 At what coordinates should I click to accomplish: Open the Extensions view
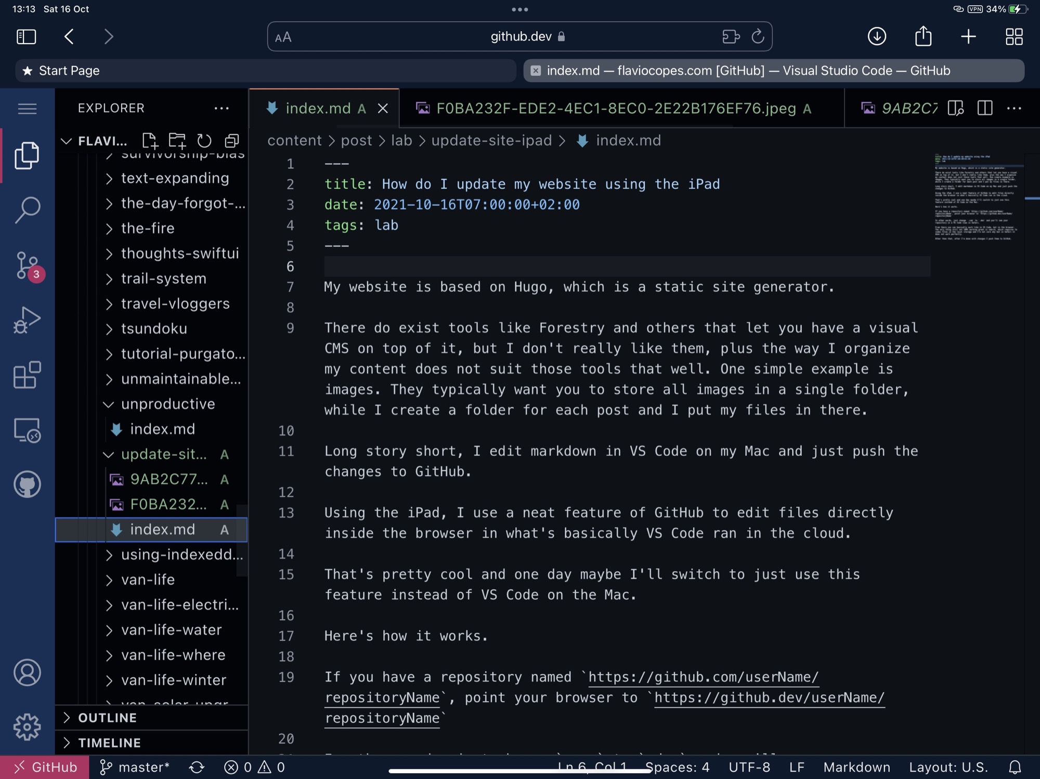tap(27, 375)
